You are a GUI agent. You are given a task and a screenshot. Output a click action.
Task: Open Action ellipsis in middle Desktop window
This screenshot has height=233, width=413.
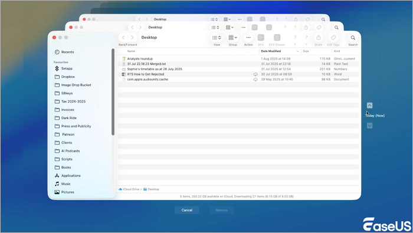pos(243,27)
